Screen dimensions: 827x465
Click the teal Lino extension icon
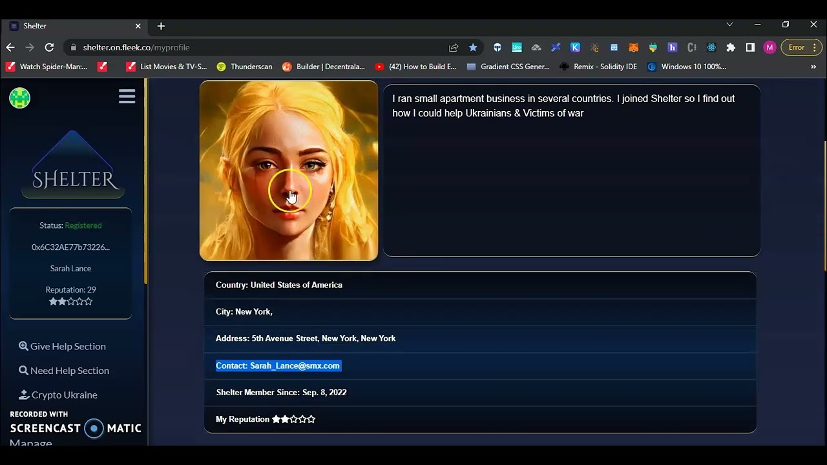pyautogui.click(x=517, y=47)
